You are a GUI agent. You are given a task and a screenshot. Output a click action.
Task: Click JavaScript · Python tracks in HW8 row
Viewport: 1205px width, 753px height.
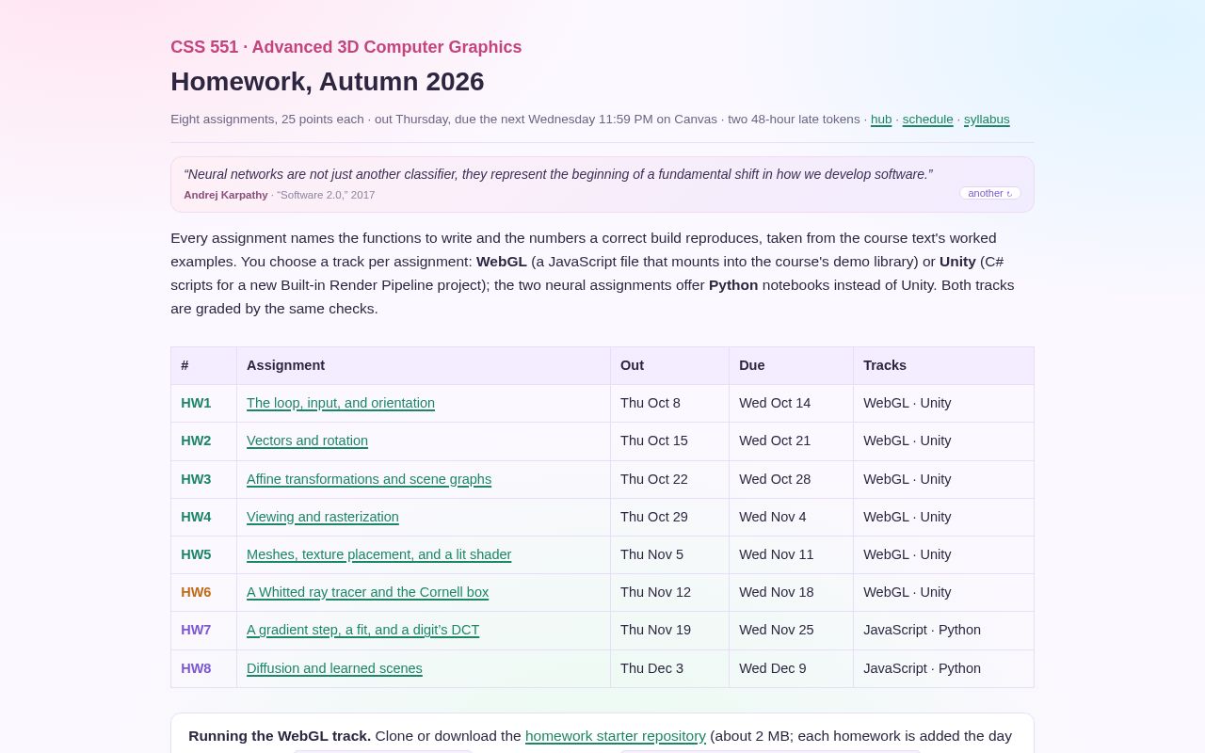pyautogui.click(x=922, y=668)
